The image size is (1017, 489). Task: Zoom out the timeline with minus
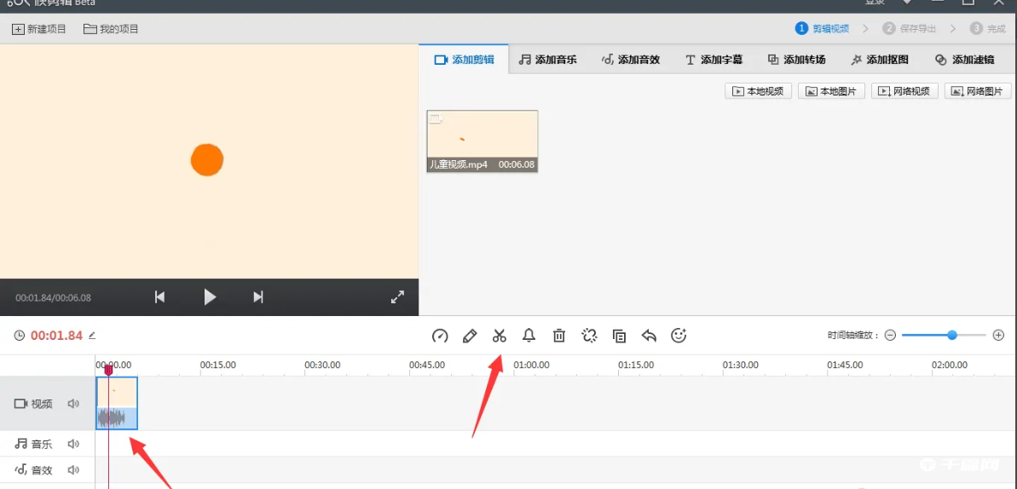coord(890,336)
